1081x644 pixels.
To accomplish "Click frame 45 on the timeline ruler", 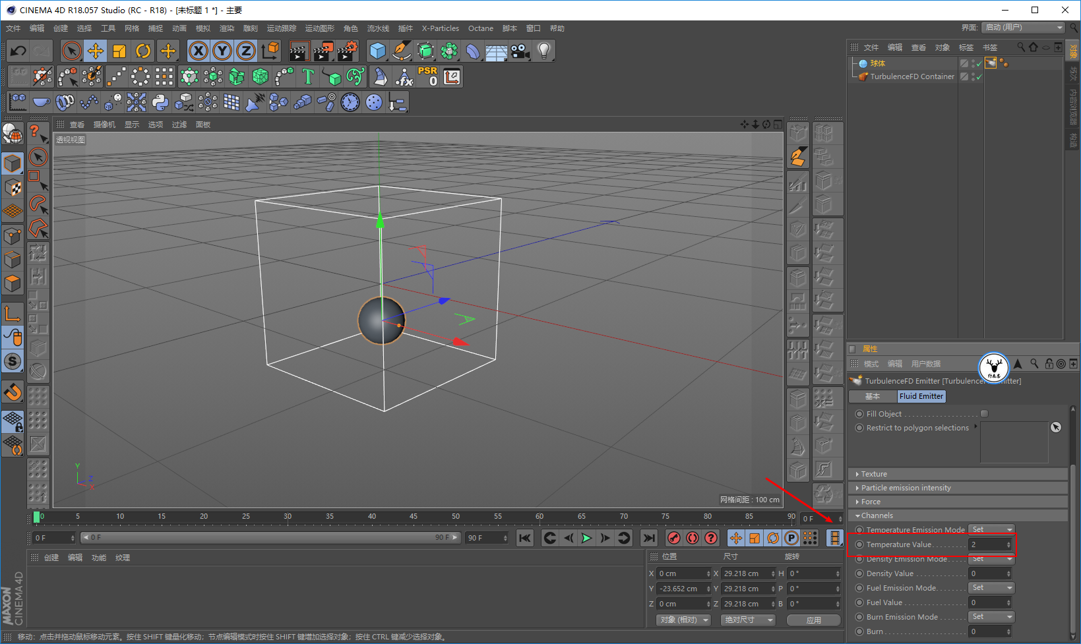I will pyautogui.click(x=414, y=517).
